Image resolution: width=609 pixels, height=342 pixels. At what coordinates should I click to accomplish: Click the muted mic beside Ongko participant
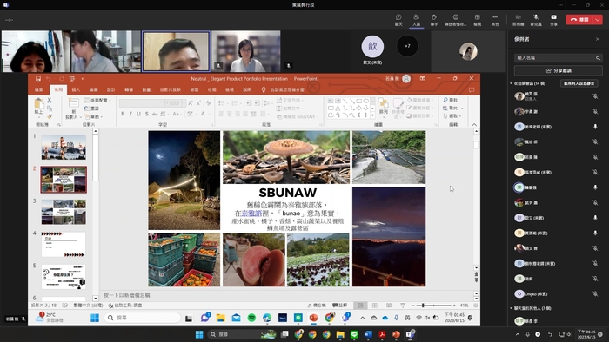coord(595,294)
